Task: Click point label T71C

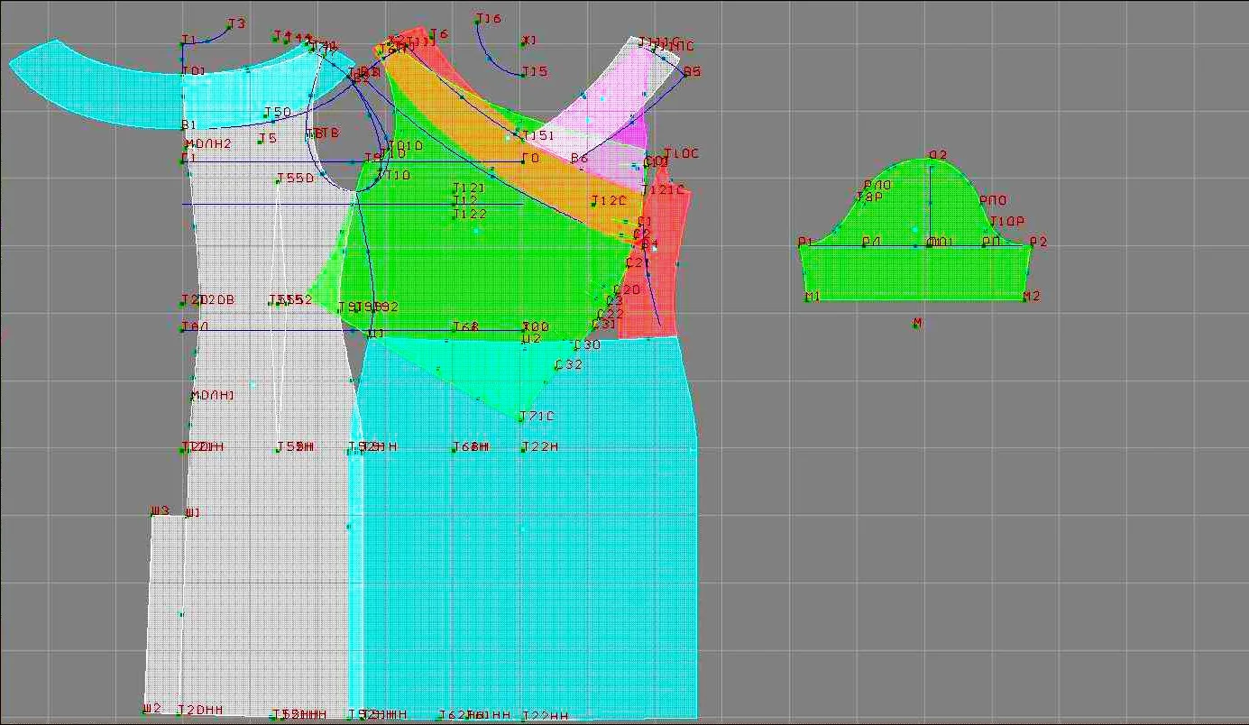Action: [538, 416]
